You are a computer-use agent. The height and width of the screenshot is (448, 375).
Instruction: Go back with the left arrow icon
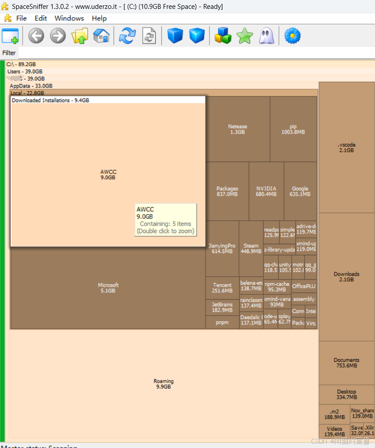point(36,36)
